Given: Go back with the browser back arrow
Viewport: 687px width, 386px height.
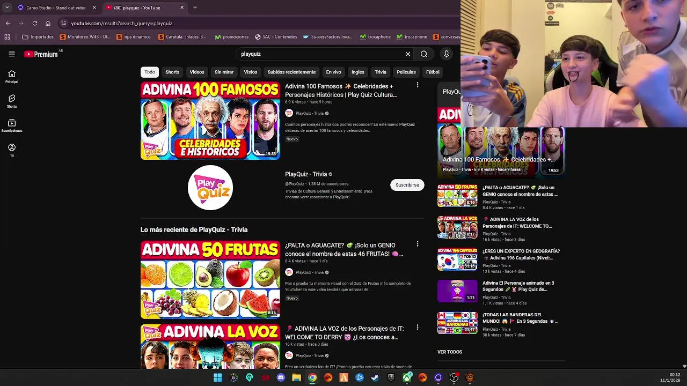Looking at the screenshot, I should pyautogui.click(x=8, y=24).
